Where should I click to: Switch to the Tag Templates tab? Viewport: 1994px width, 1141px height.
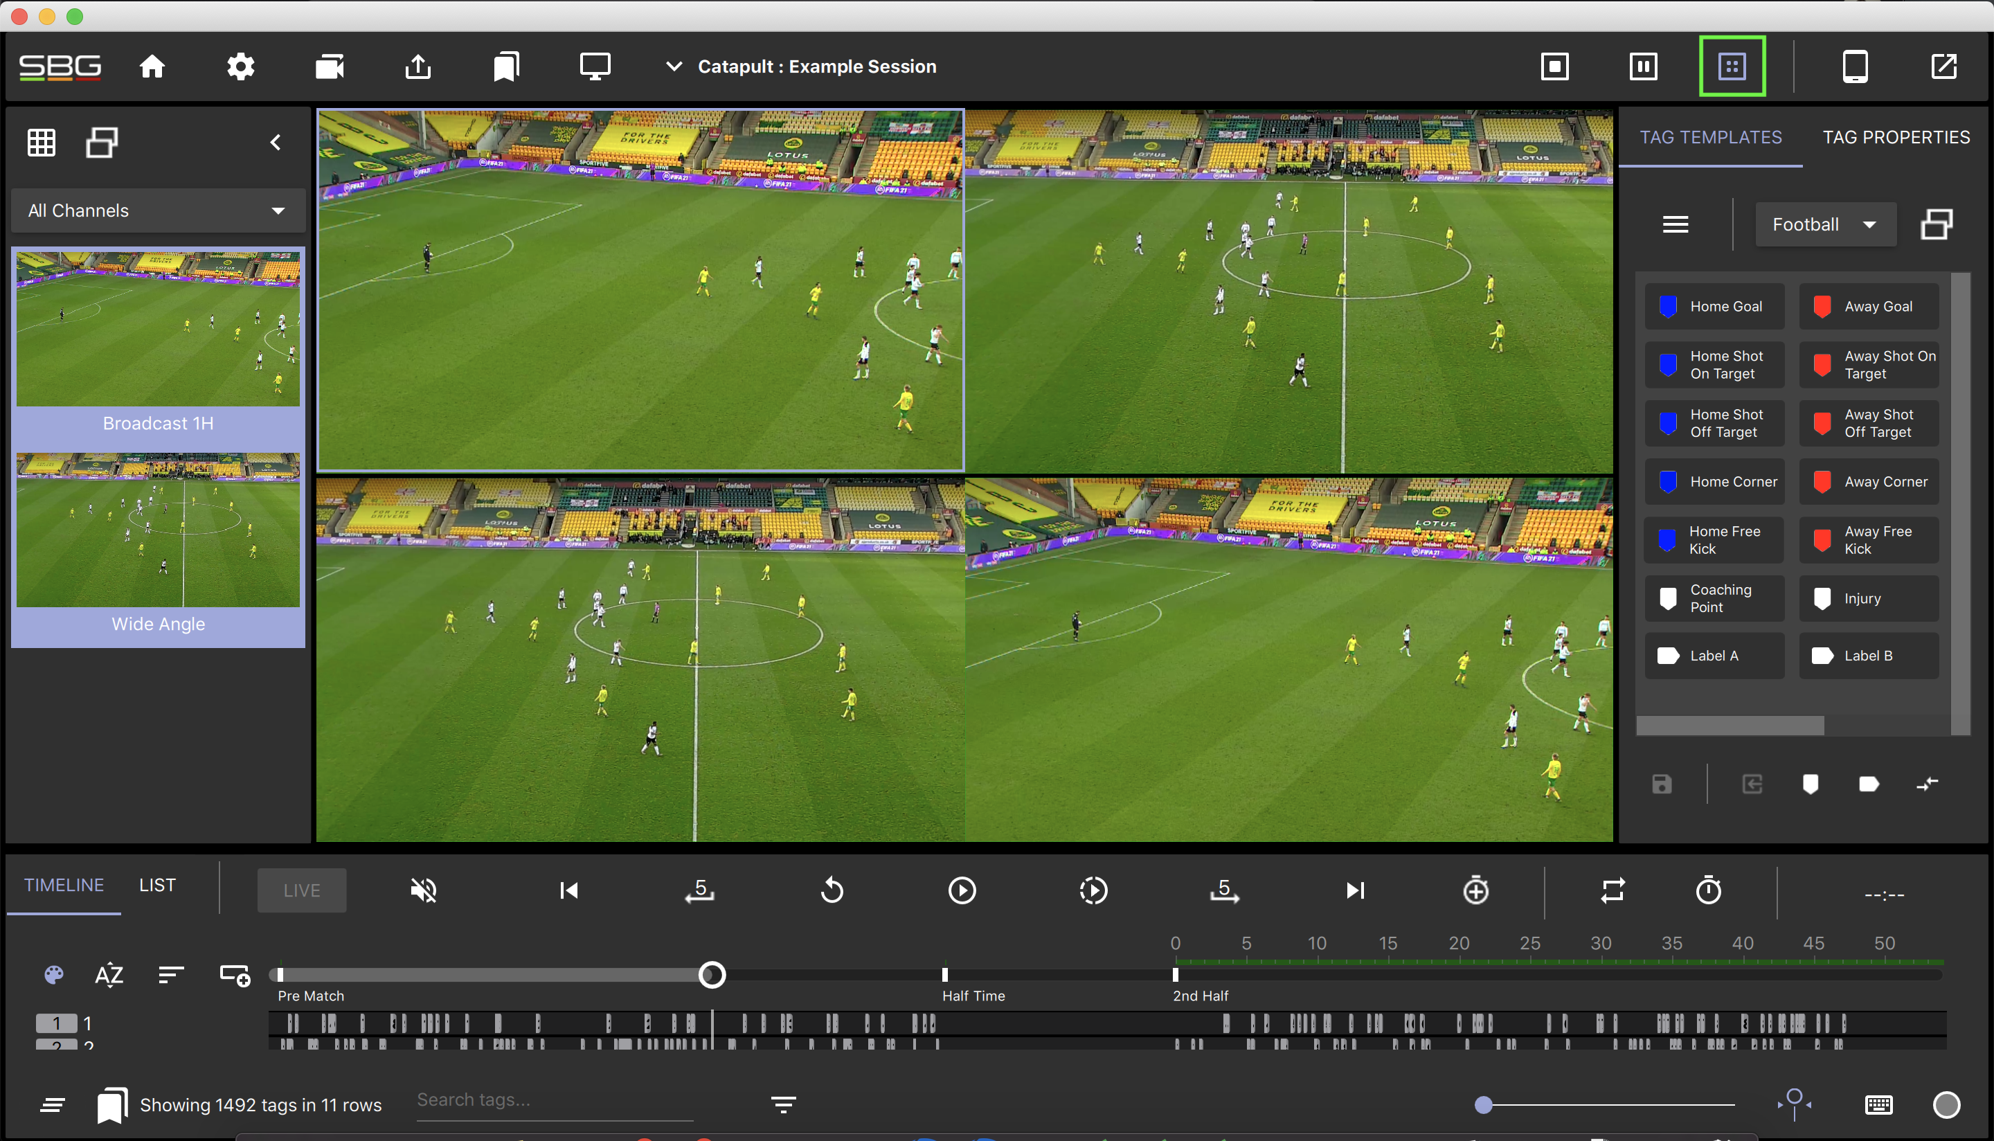click(x=1710, y=137)
